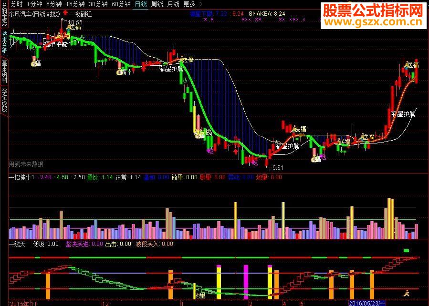Click the 用到未来数据 notice text

[x=26, y=164]
